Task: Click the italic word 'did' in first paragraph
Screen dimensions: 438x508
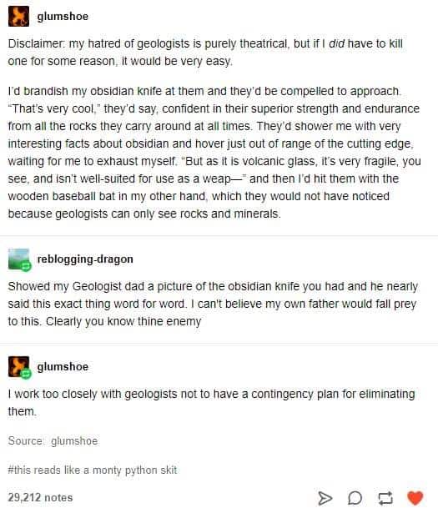Action: [x=336, y=43]
